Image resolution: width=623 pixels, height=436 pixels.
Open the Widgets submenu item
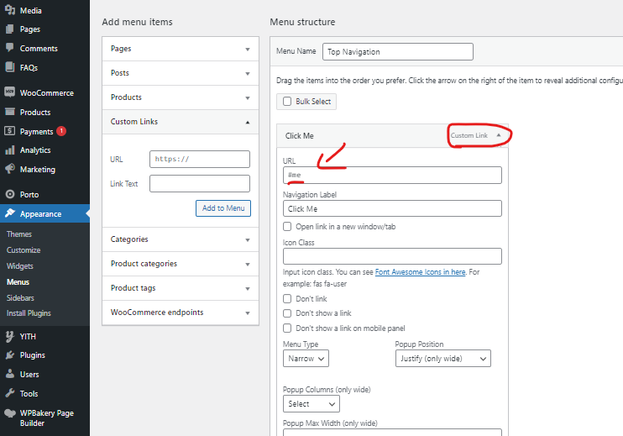(20, 266)
